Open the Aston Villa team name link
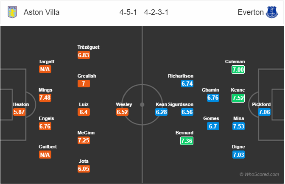 tap(42, 12)
